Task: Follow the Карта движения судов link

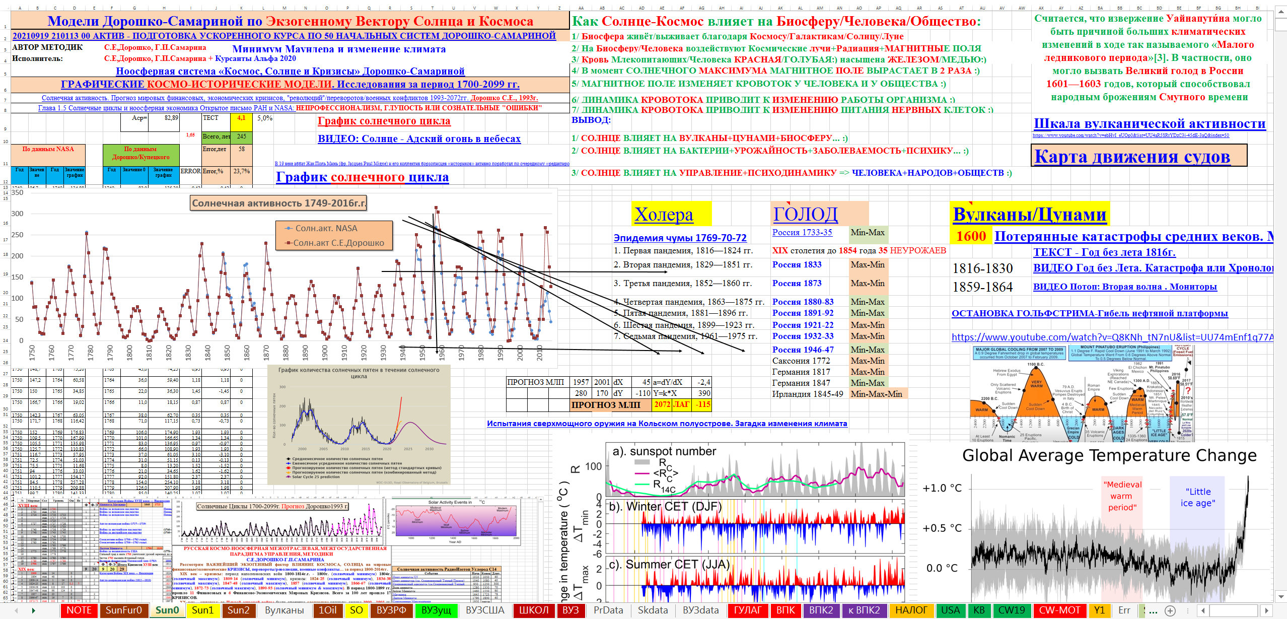Action: 1132,156
